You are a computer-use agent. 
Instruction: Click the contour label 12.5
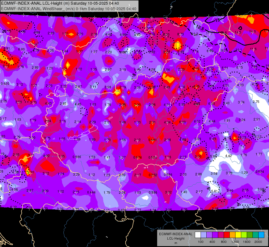coord(200,28)
